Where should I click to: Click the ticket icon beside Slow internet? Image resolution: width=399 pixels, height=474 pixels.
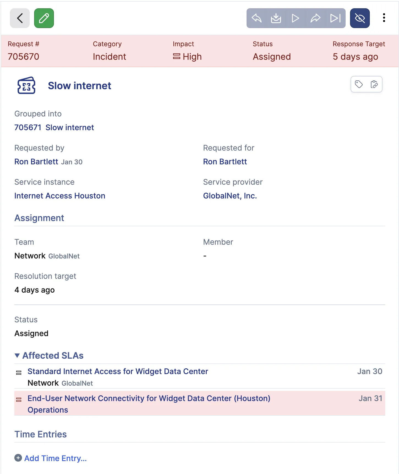tap(26, 85)
